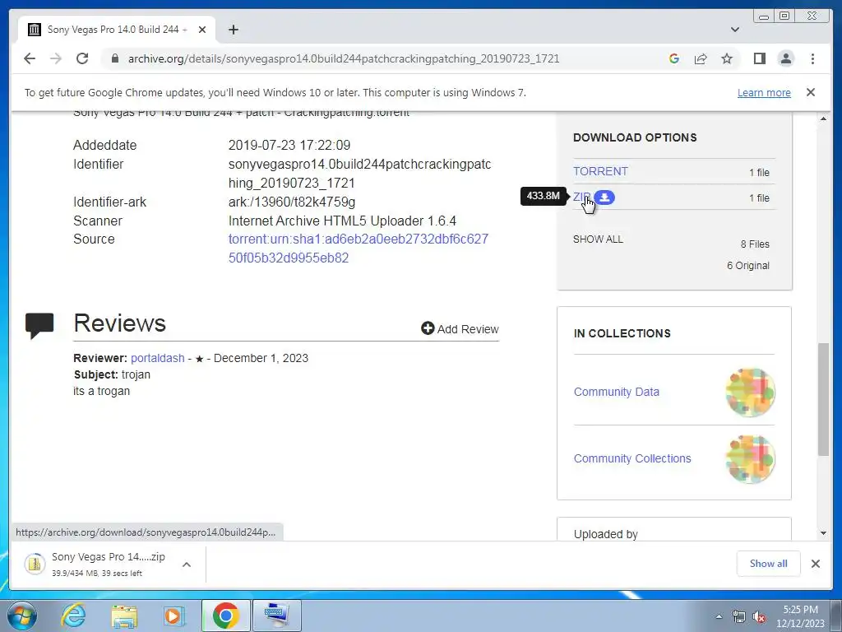Click the '8 Files' count text
The width and height of the screenshot is (842, 632).
pyautogui.click(x=755, y=244)
